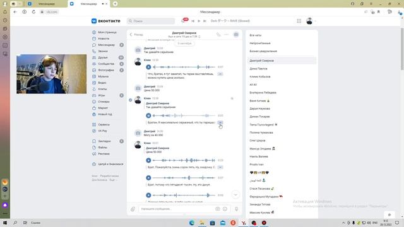Click the VK Pay sidebar icon
404x227 pixels.
point(94,131)
